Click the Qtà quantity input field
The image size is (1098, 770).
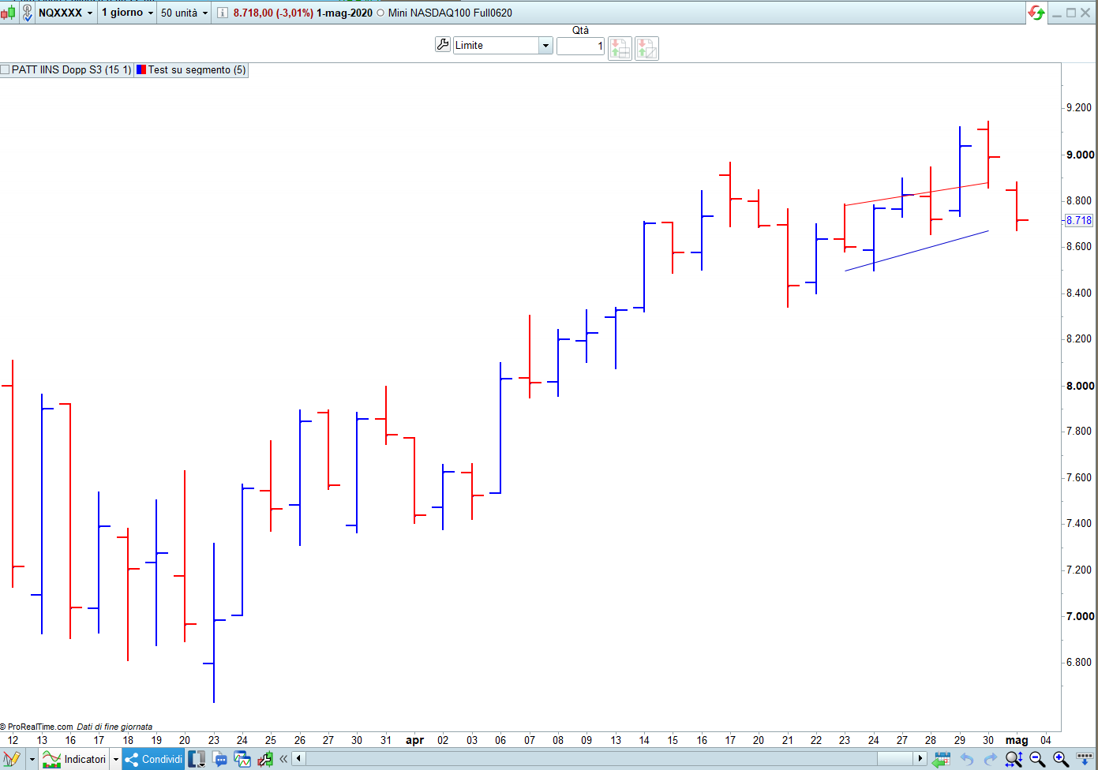(x=580, y=46)
